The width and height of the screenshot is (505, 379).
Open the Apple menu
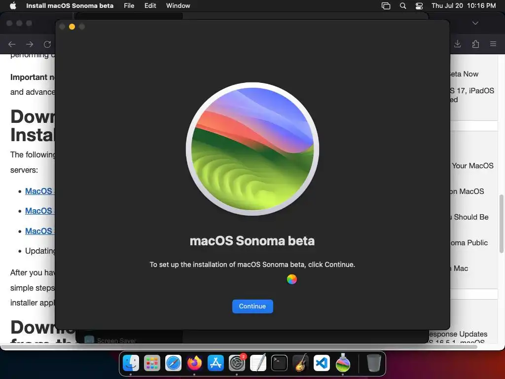pyautogui.click(x=13, y=5)
